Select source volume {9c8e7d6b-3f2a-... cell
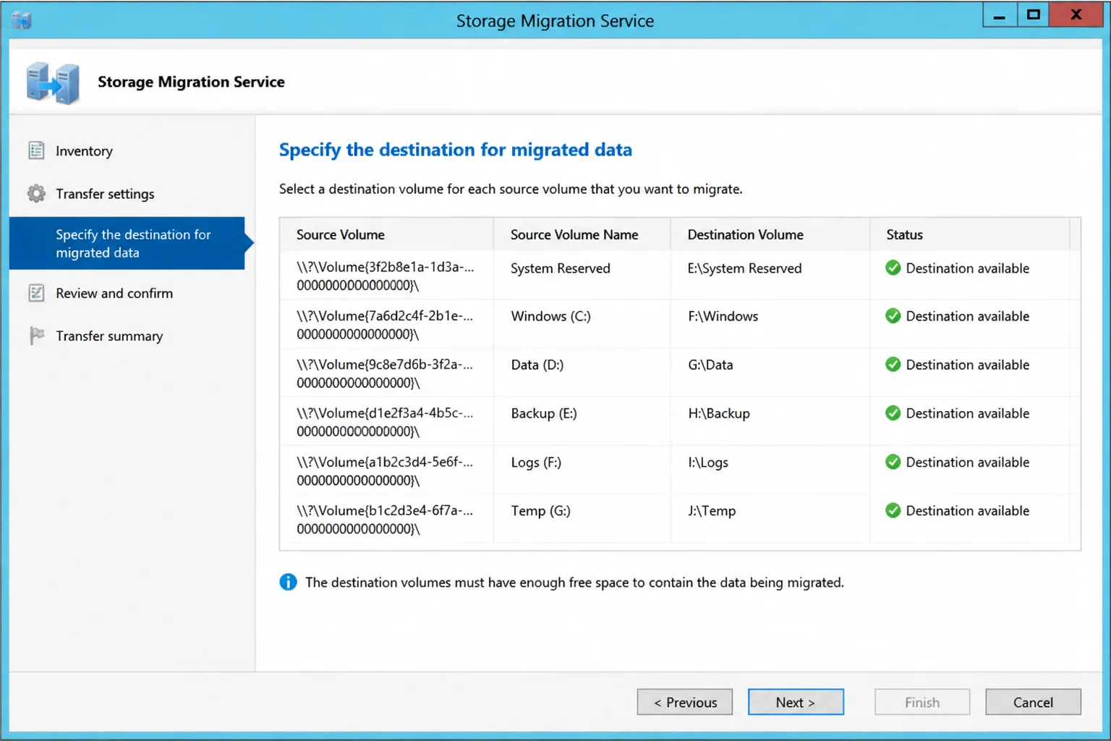Image resolution: width=1111 pixels, height=741 pixels. coord(386,372)
